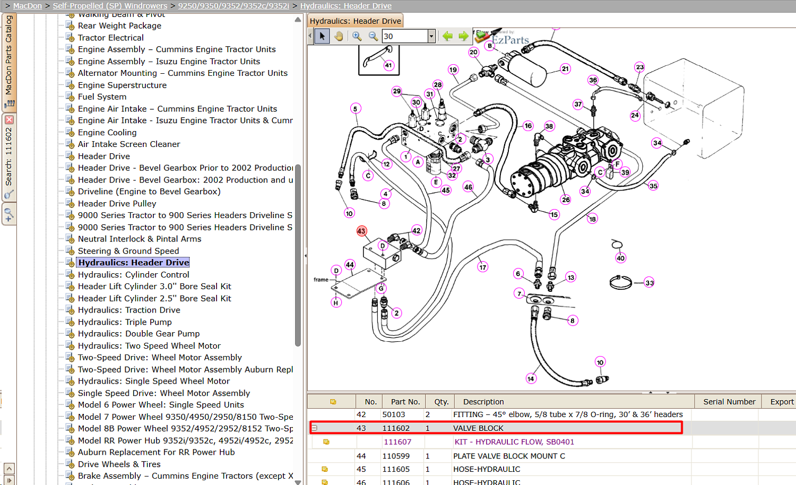This screenshot has width=796, height=485.
Task: Open Self-Propelled (SP) Windrowers breadcrumb link
Action: (110, 6)
